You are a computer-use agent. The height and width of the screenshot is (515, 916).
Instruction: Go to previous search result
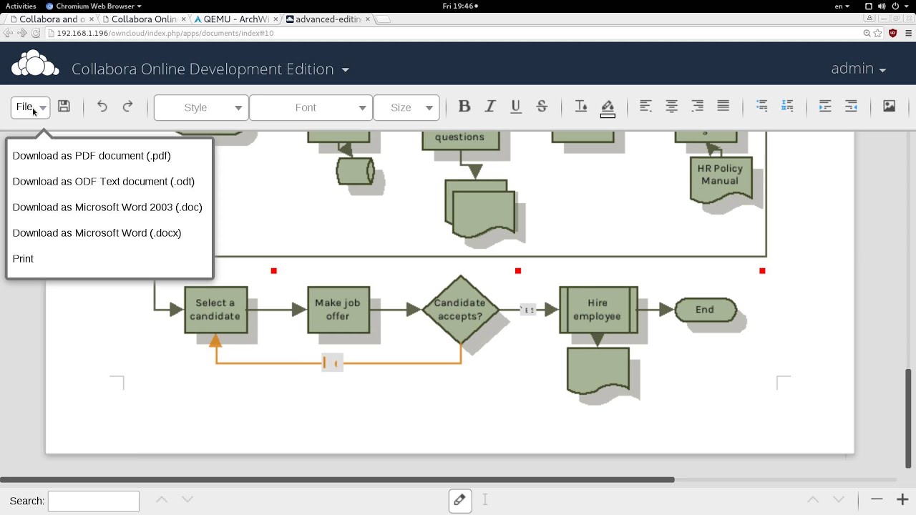pos(162,499)
